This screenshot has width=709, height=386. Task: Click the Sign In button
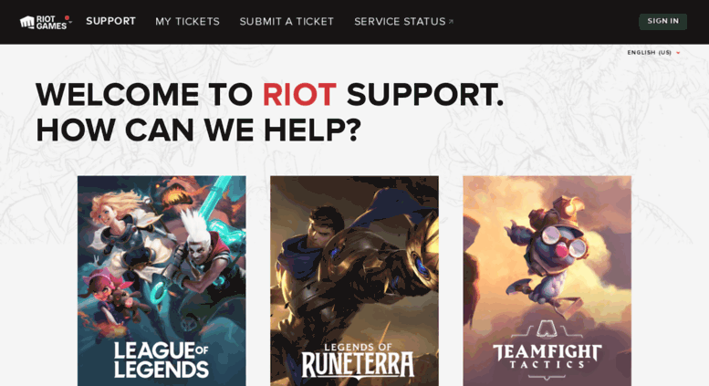[662, 21]
